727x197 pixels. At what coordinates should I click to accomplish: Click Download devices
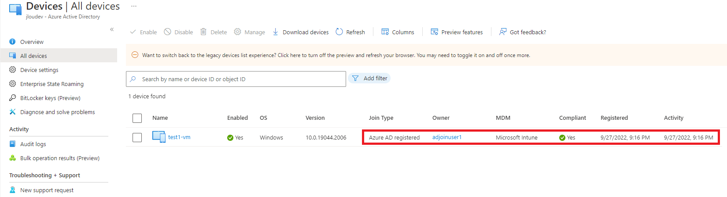click(300, 32)
